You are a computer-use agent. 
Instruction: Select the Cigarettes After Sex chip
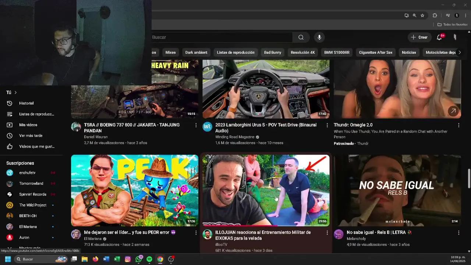pyautogui.click(x=376, y=52)
